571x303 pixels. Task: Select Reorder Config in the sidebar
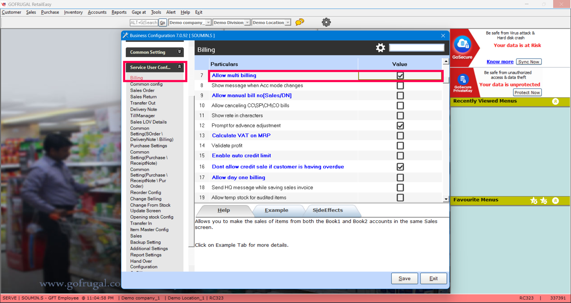tap(145, 193)
